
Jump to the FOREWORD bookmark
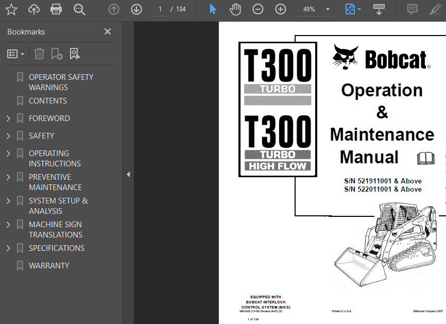point(49,118)
